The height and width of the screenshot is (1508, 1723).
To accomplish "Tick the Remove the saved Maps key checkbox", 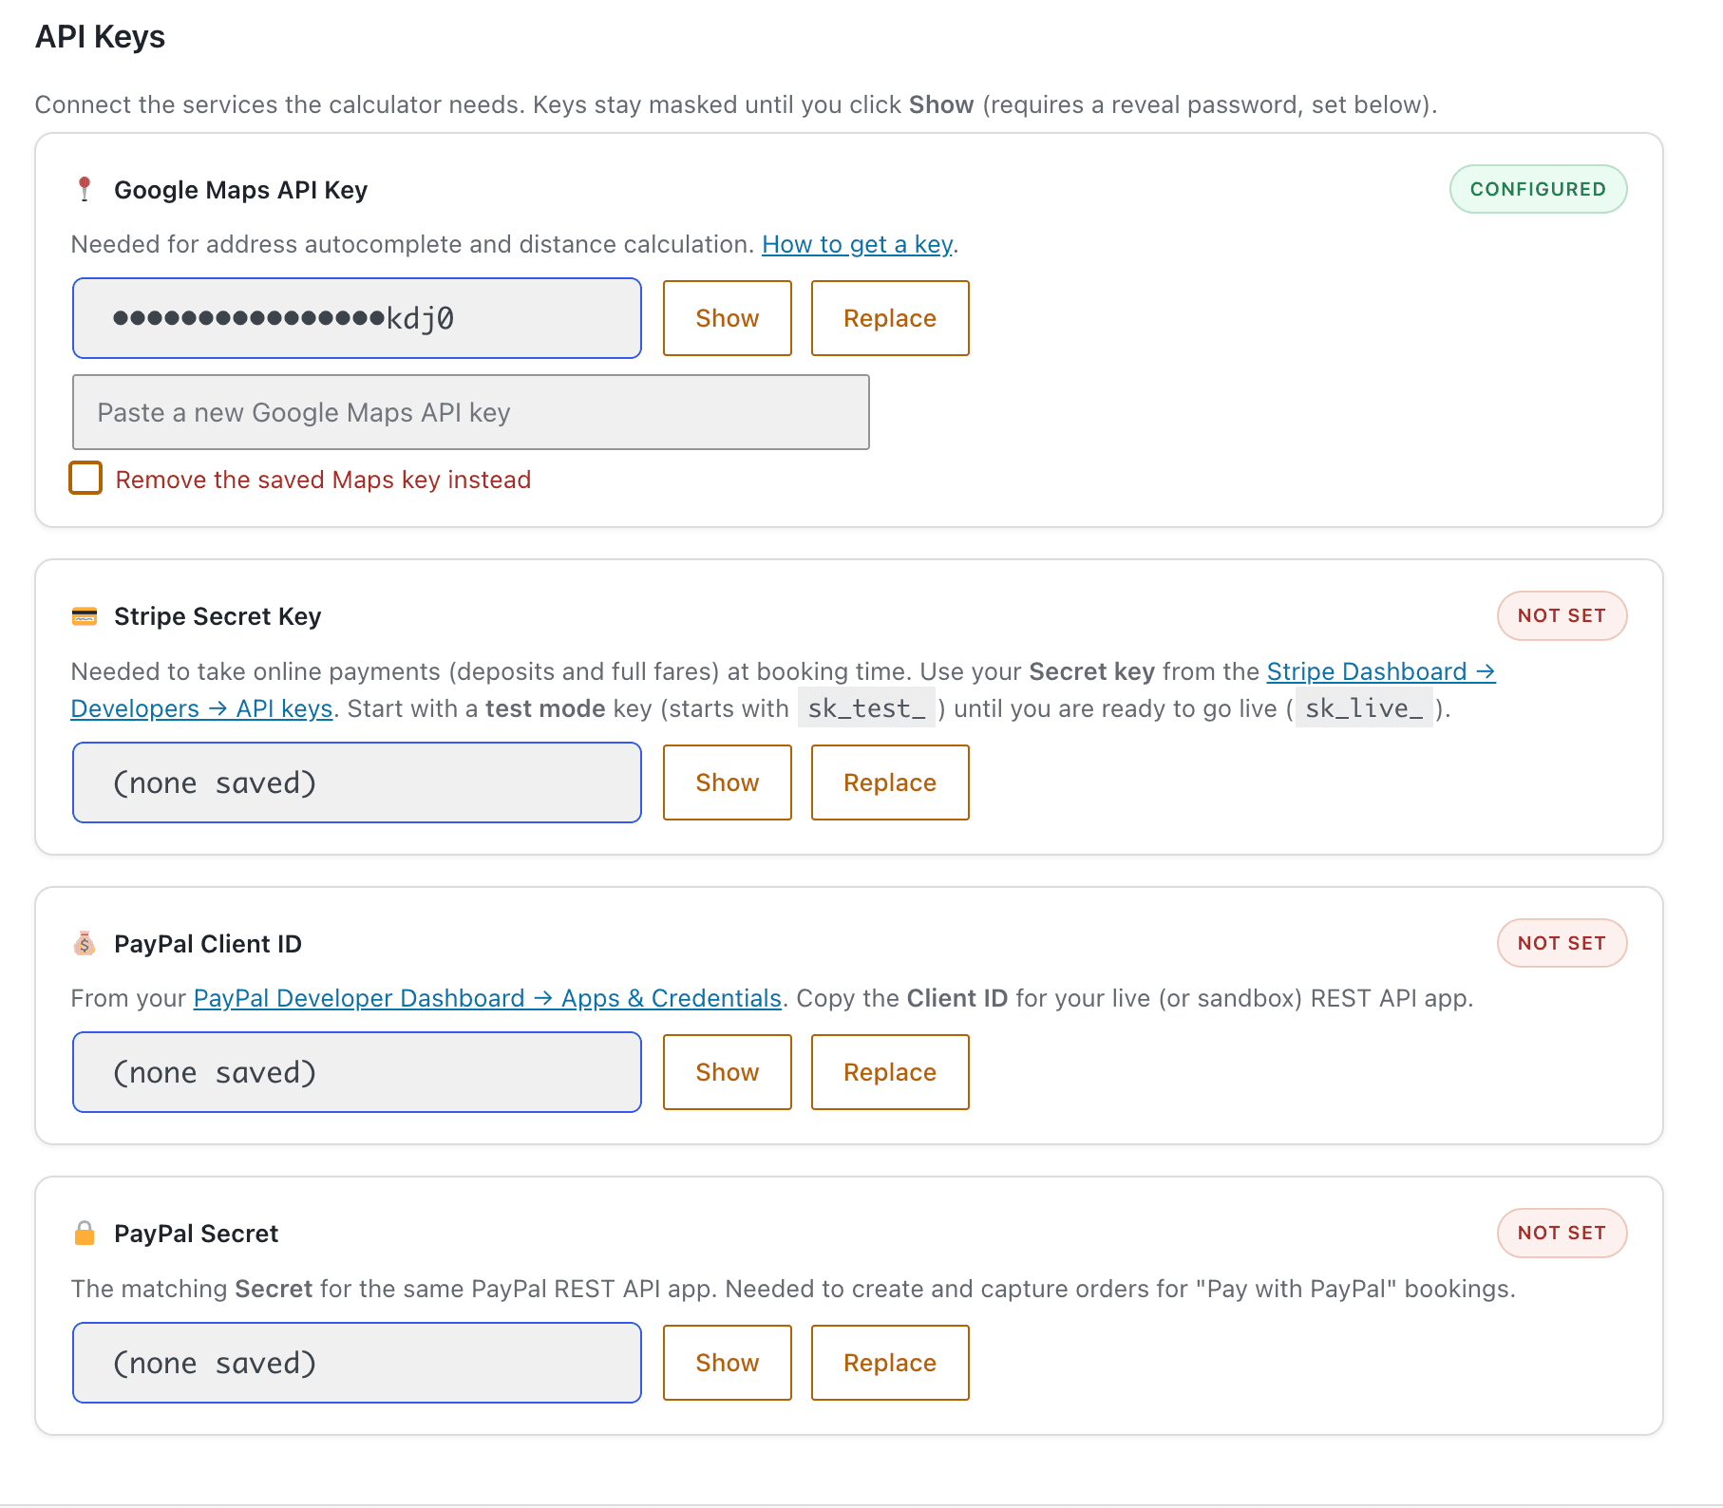I will (x=85, y=478).
